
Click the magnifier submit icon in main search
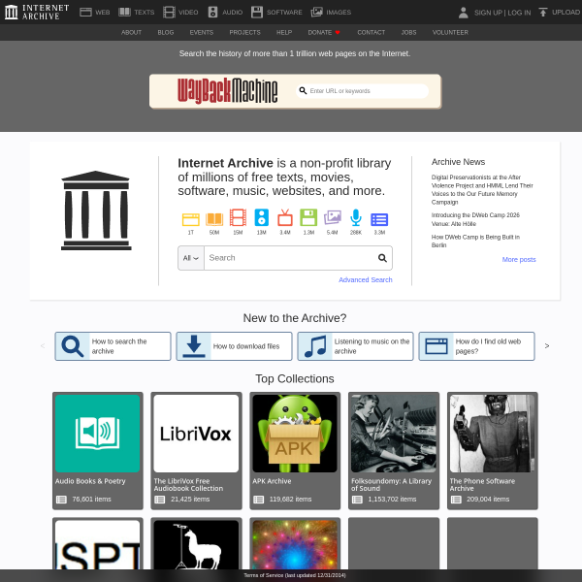click(x=382, y=258)
